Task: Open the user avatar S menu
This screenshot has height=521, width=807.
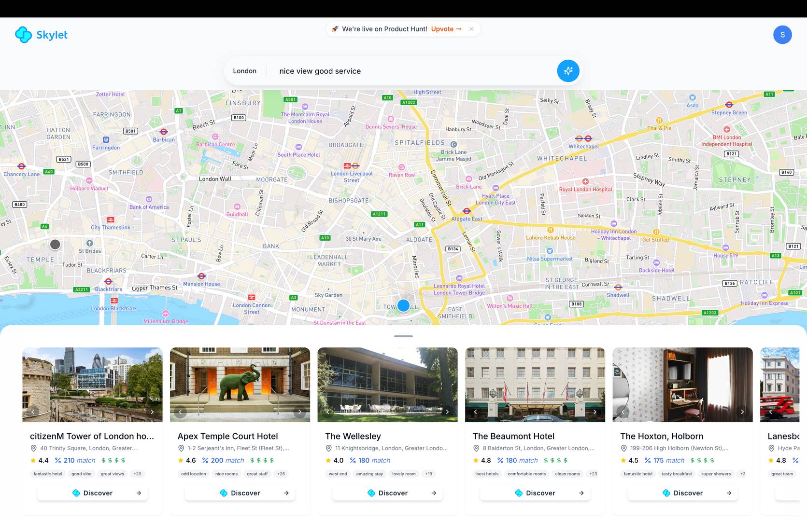Action: click(x=782, y=35)
